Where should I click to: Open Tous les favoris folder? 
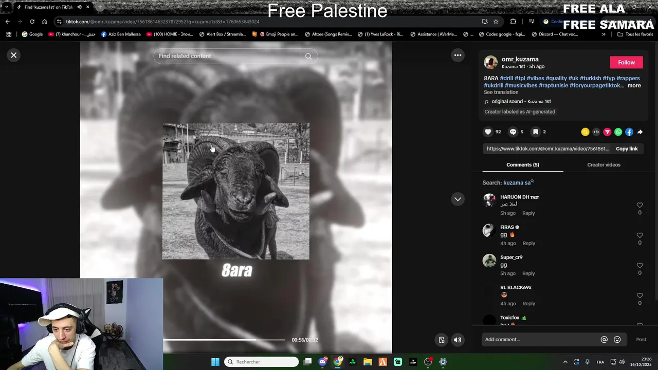tap(635, 34)
